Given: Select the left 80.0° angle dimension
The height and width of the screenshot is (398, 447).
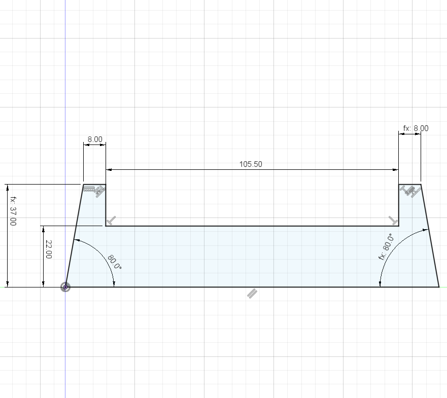Looking at the screenshot, I should point(114,262).
